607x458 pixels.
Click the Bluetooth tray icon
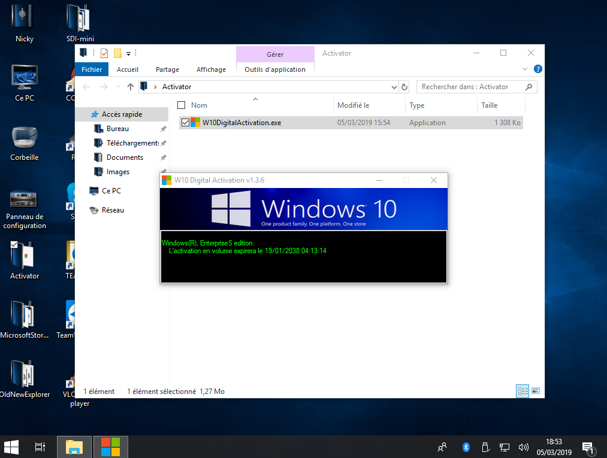pyautogui.click(x=466, y=447)
